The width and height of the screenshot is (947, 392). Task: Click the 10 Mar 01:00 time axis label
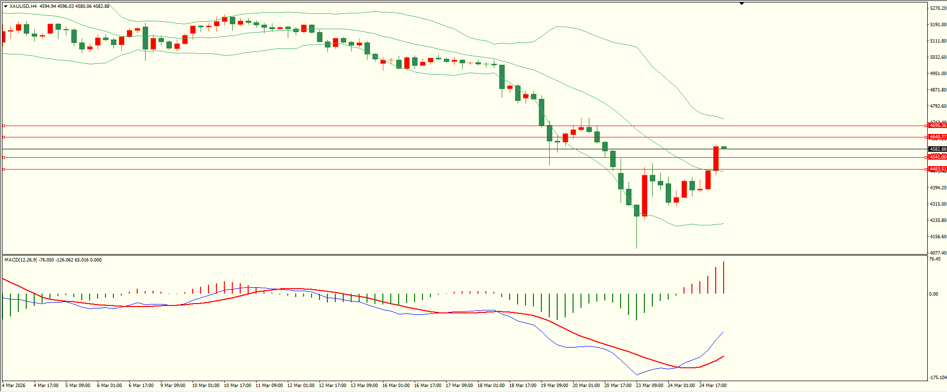(x=206, y=386)
